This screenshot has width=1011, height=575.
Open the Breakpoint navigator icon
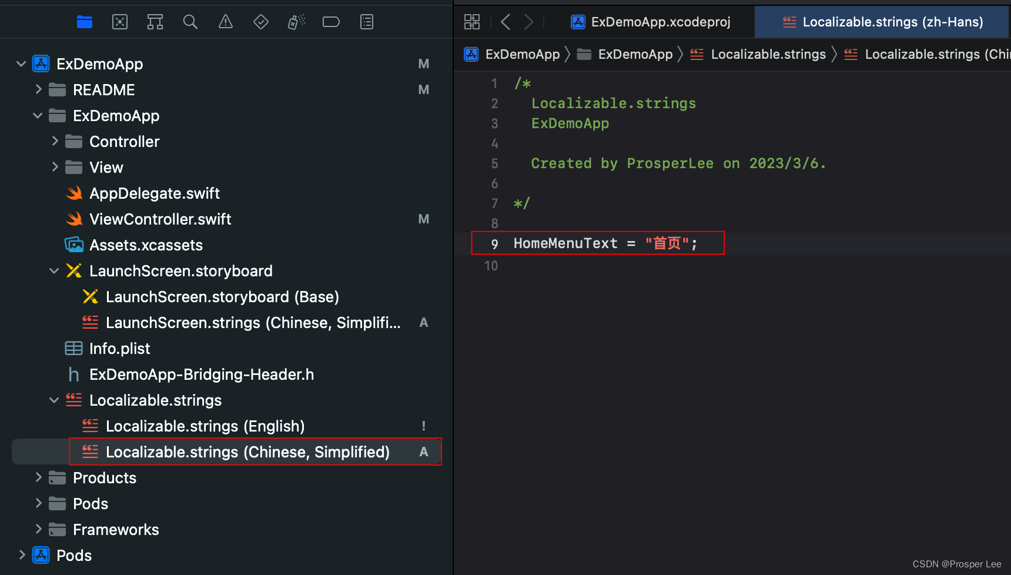[332, 22]
